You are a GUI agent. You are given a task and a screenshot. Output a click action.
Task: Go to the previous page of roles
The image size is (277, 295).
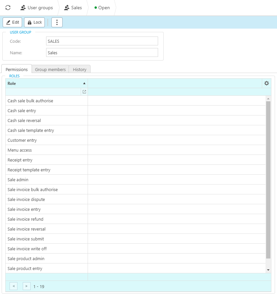[14, 286]
